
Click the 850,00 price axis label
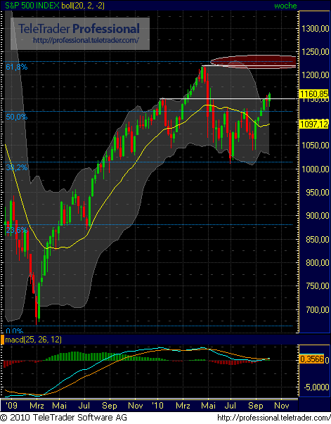coord(318,239)
